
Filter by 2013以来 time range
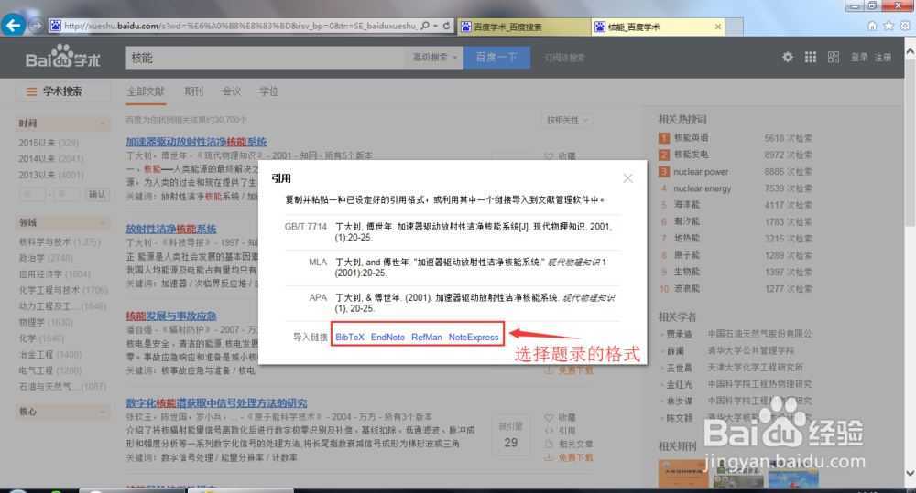(50, 175)
